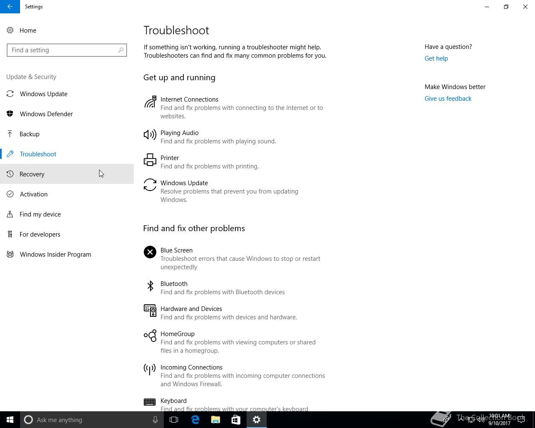Open the Backup settings
The image size is (535, 428).
67,134
